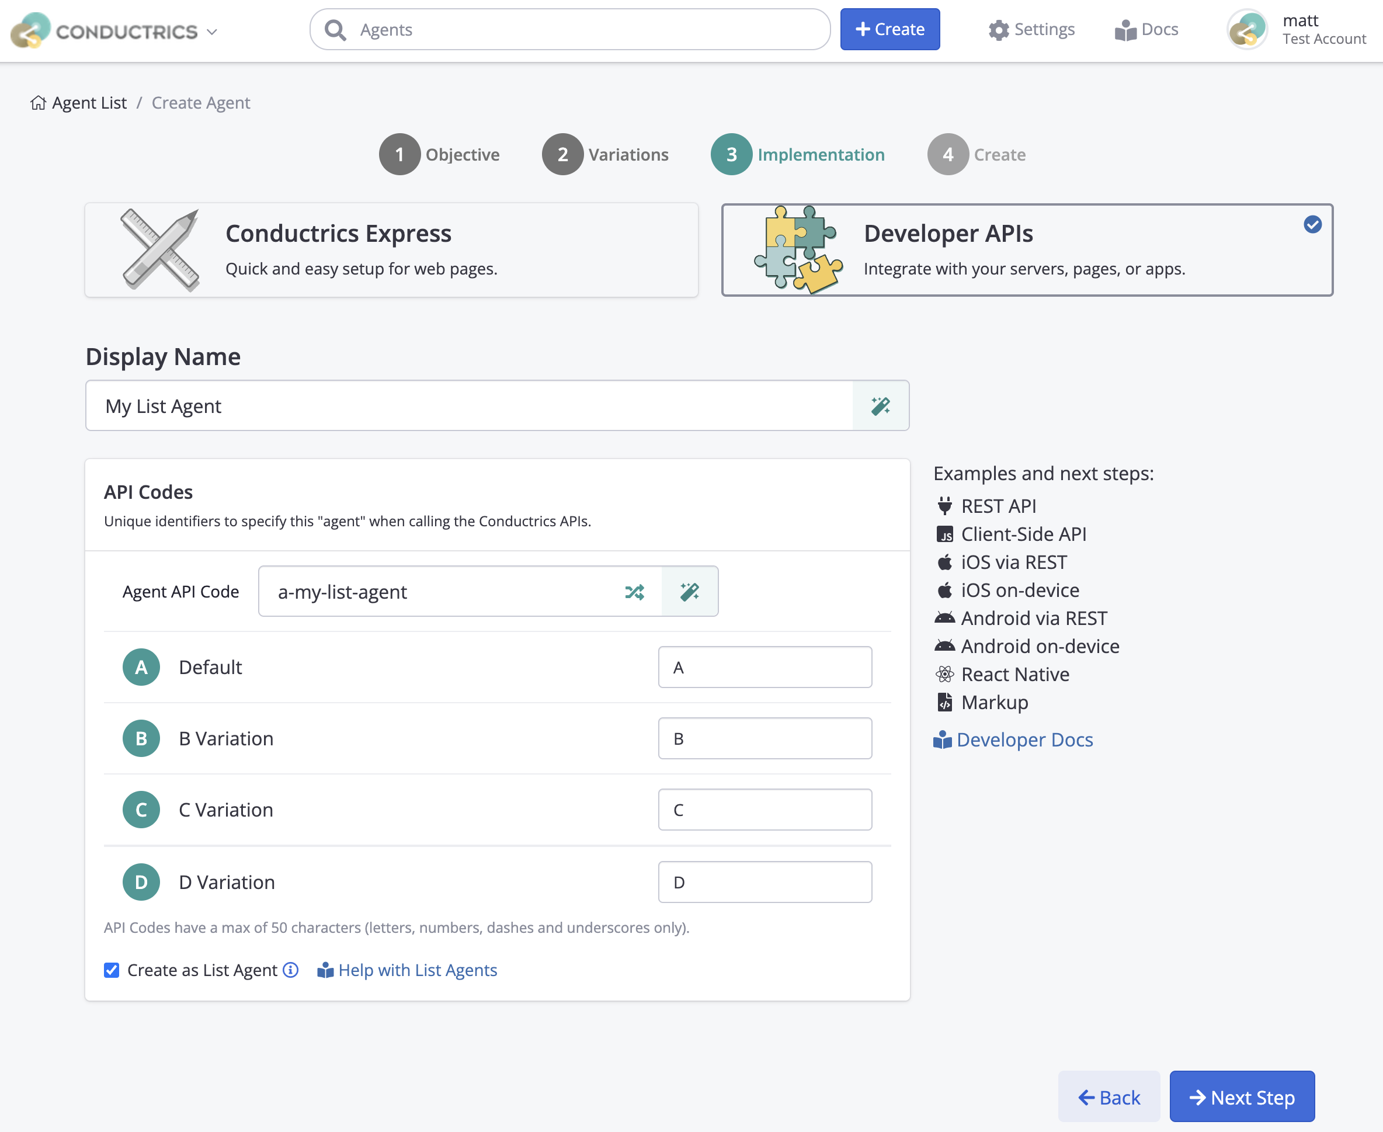Click the Next Step button
Viewport: 1383px width, 1132px height.
click(x=1242, y=1097)
